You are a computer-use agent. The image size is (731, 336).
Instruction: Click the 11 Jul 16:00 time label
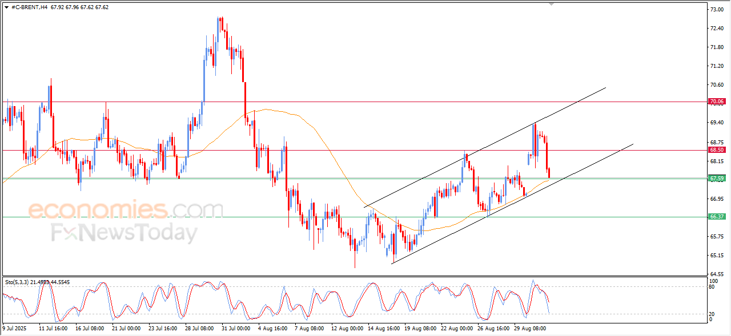(53, 329)
